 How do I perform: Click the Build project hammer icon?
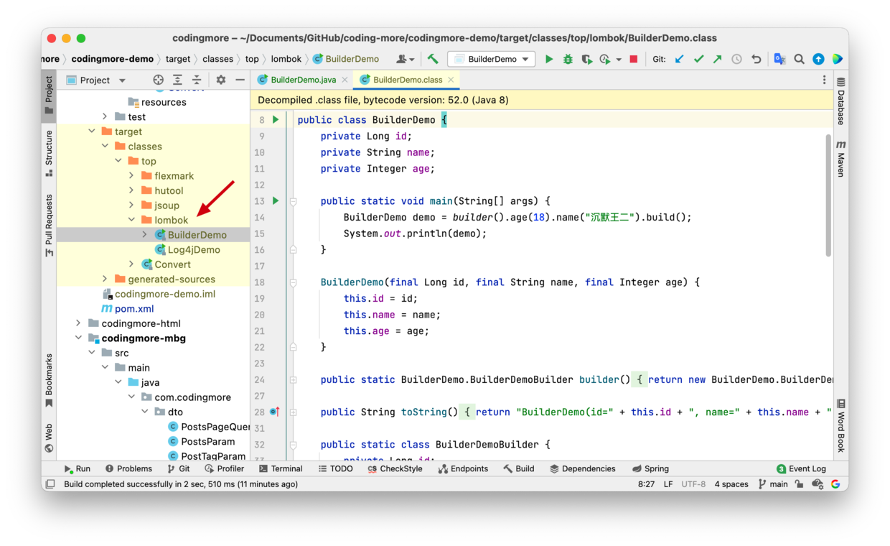433,59
